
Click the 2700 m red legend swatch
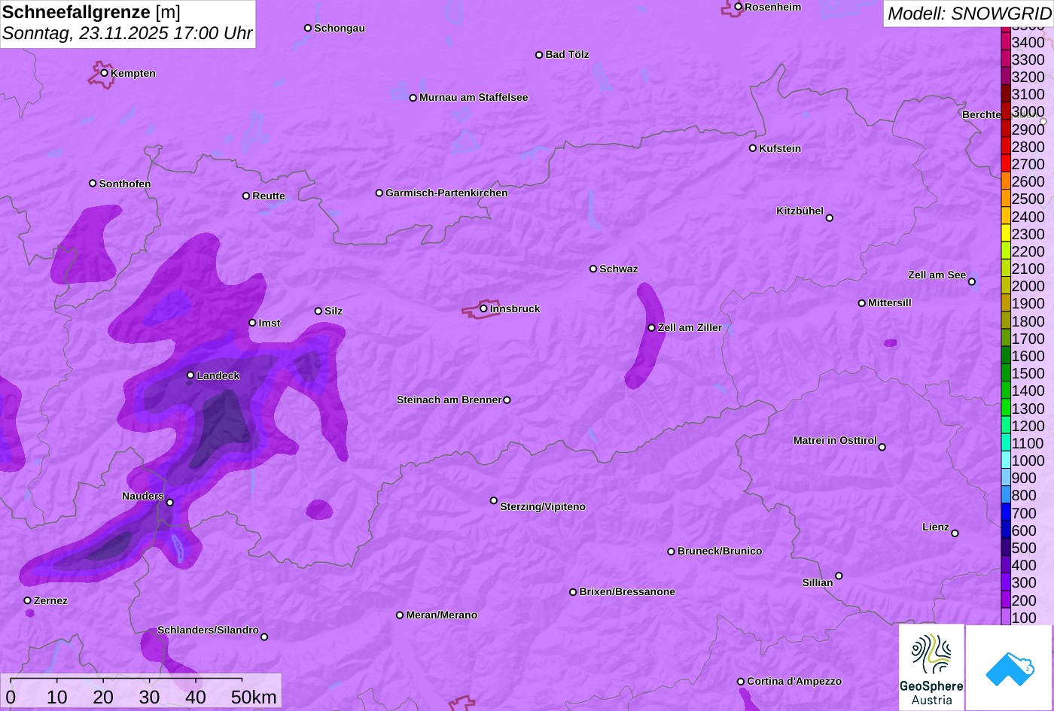coord(1006,163)
